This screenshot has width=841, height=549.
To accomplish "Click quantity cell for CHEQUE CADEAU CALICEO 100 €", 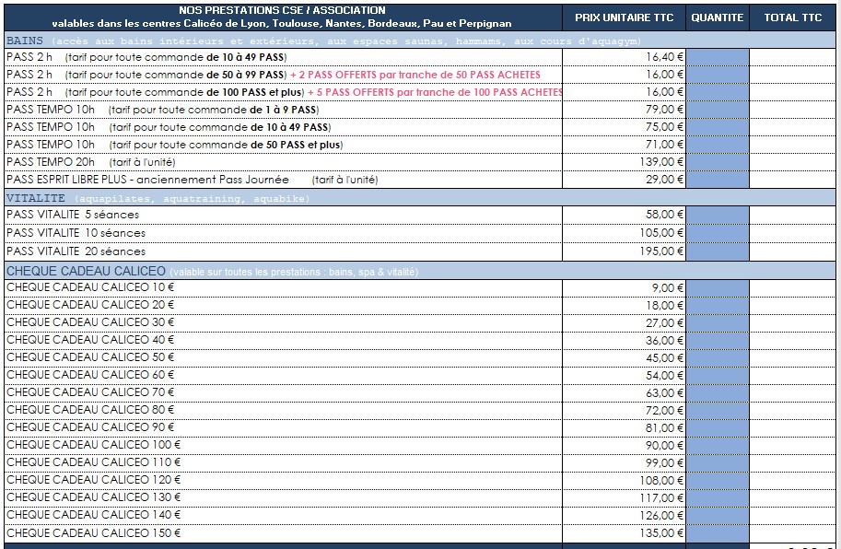I will pos(718,445).
